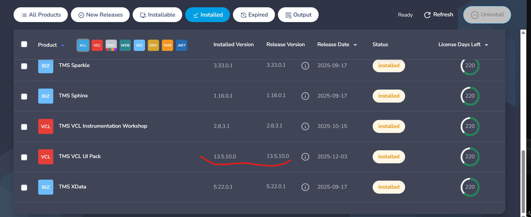Sort by Product column arrow
Viewport: 531px width, 217px height.
[63, 45]
